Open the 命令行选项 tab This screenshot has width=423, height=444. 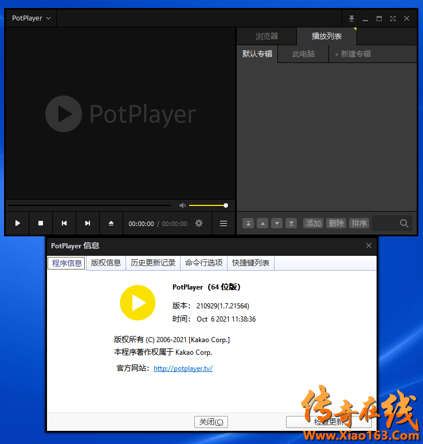pyautogui.click(x=203, y=263)
